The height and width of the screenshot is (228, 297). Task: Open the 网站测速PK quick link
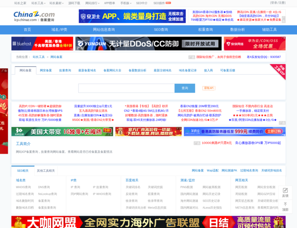(229, 171)
